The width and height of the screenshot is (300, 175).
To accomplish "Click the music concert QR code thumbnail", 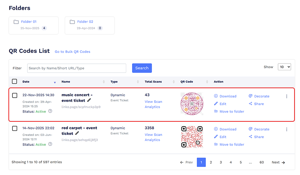I will tap(192, 104).
